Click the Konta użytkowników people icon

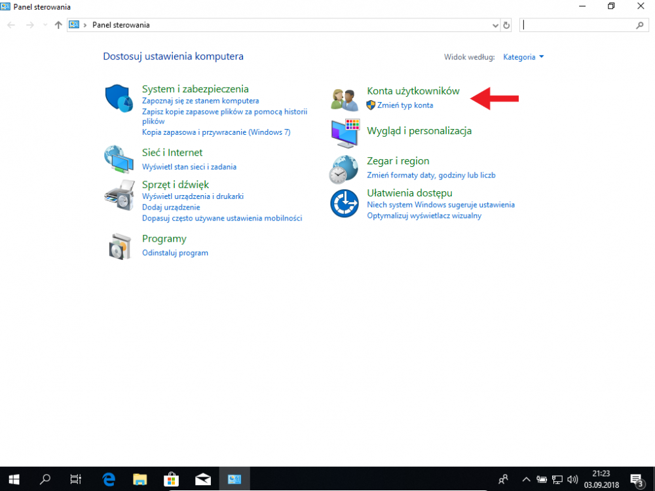coord(345,100)
